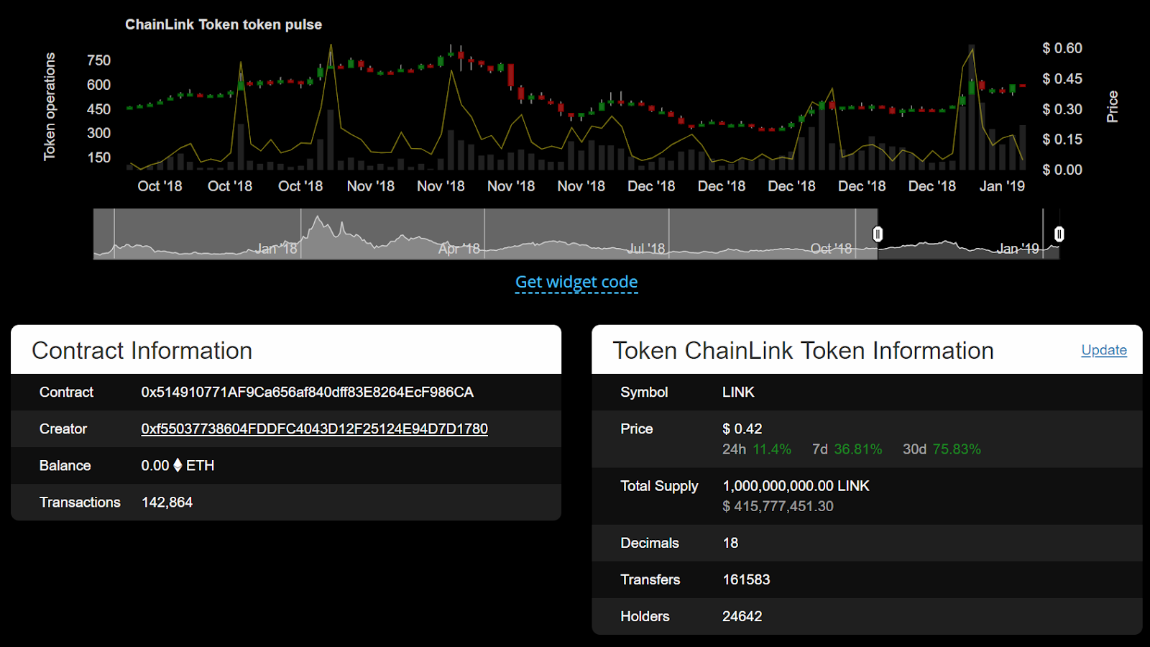This screenshot has height=647, width=1150.
Task: Click Jul '18 in the range navigator
Action: tap(646, 249)
